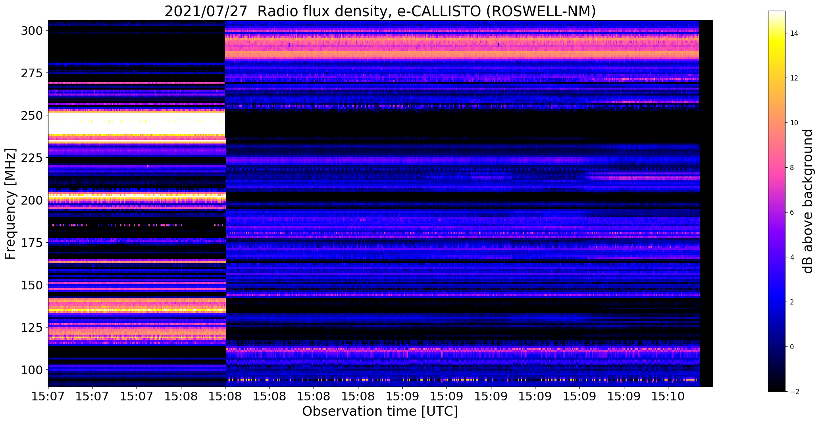Click the 100 frequency tick label
Viewport: 820px width, 423px height.
coord(32,369)
